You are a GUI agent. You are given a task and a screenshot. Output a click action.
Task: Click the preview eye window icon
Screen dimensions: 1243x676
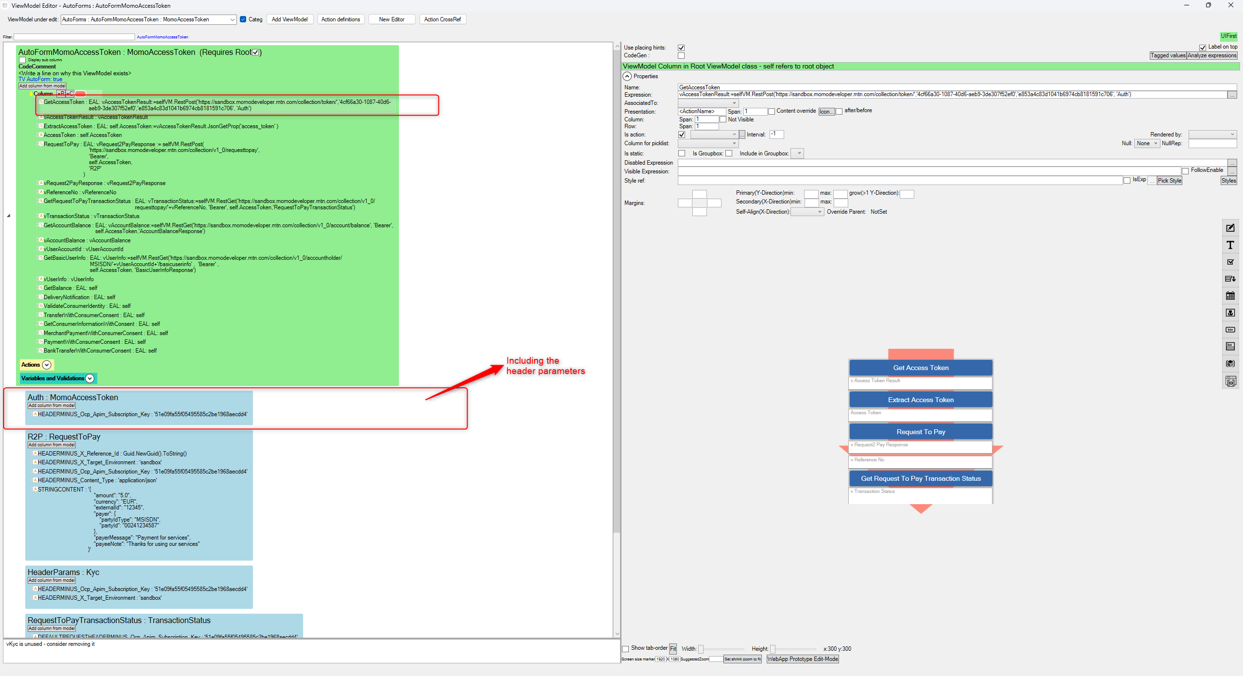pos(1230,382)
